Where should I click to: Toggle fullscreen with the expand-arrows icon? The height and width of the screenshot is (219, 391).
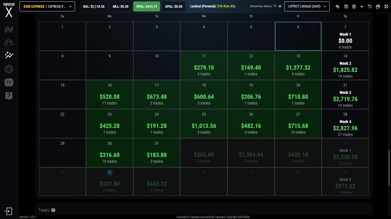pyautogui.click(x=385, y=6)
